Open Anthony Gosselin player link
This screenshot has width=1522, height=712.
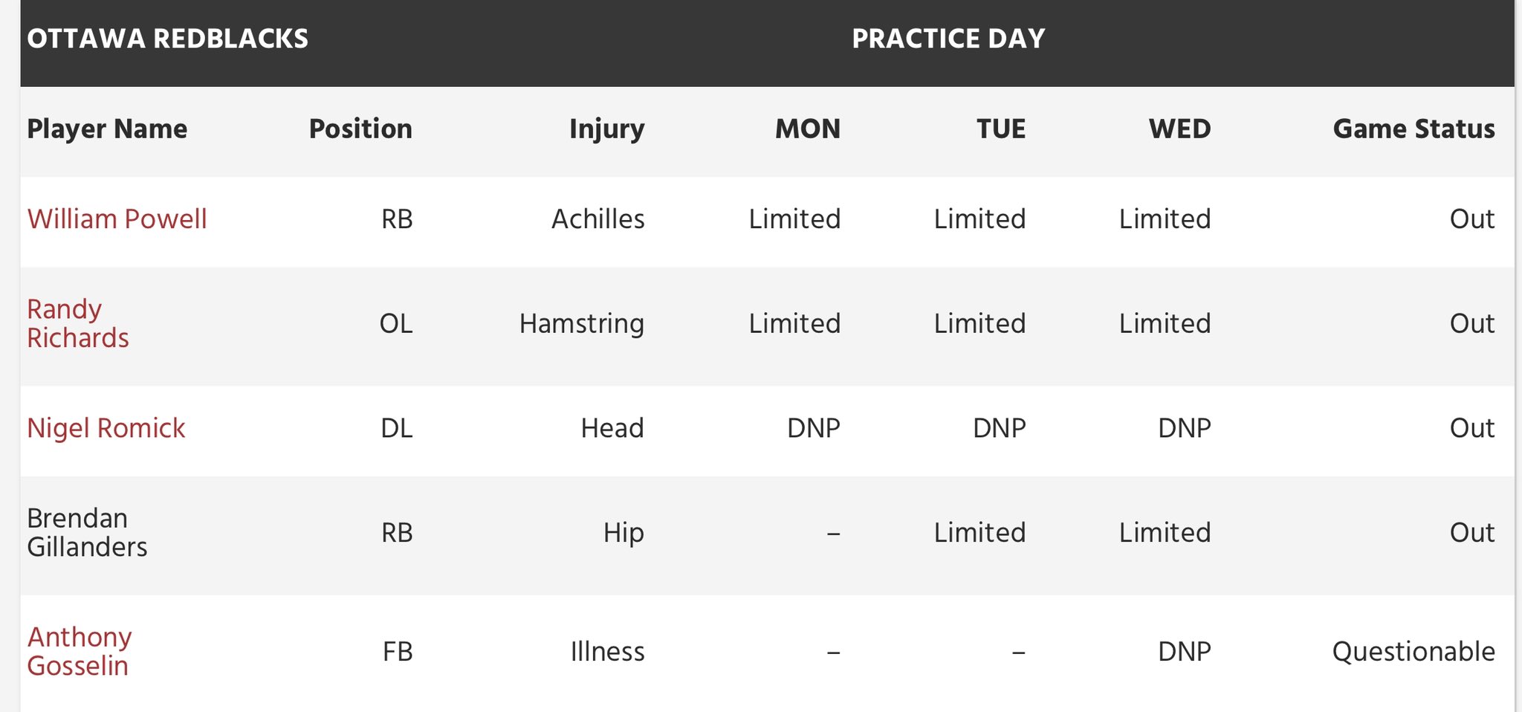[x=80, y=651]
